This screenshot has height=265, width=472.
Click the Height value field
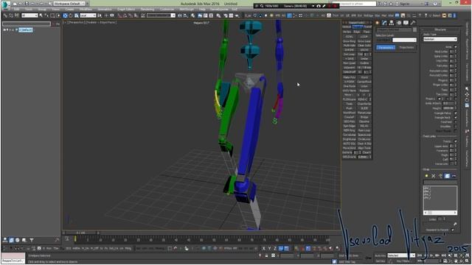coord(448,108)
